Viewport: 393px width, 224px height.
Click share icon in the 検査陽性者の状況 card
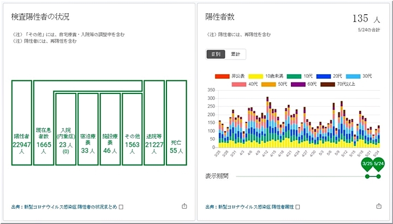click(x=183, y=207)
